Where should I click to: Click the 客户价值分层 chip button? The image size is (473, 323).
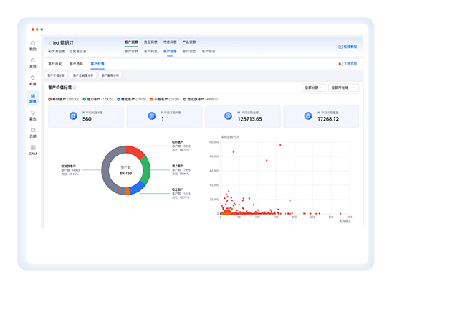pyautogui.click(x=56, y=75)
